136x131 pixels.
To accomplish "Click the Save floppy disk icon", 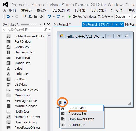I will [36, 17].
